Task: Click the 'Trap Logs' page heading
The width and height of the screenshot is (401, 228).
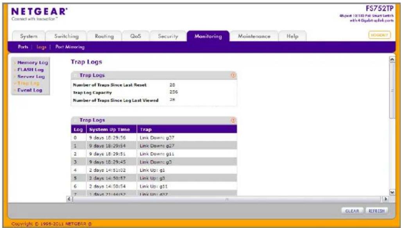Action: point(86,62)
